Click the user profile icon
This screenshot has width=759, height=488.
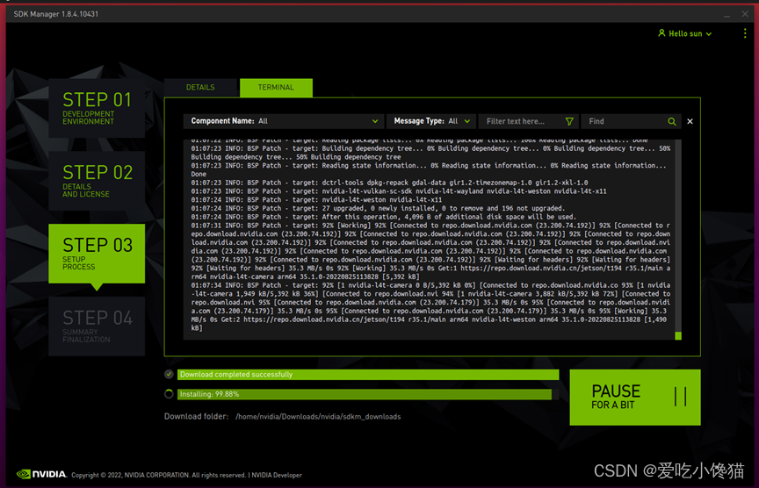pos(661,32)
